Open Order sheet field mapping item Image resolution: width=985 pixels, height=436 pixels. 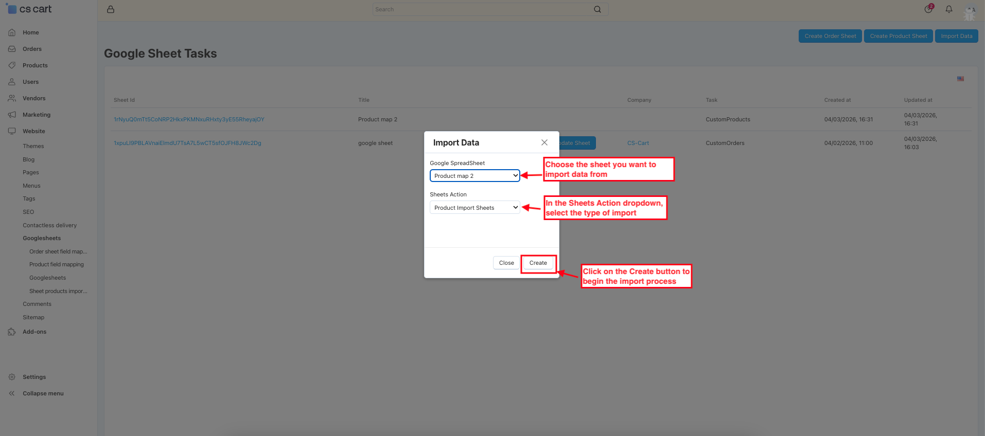pyautogui.click(x=58, y=251)
